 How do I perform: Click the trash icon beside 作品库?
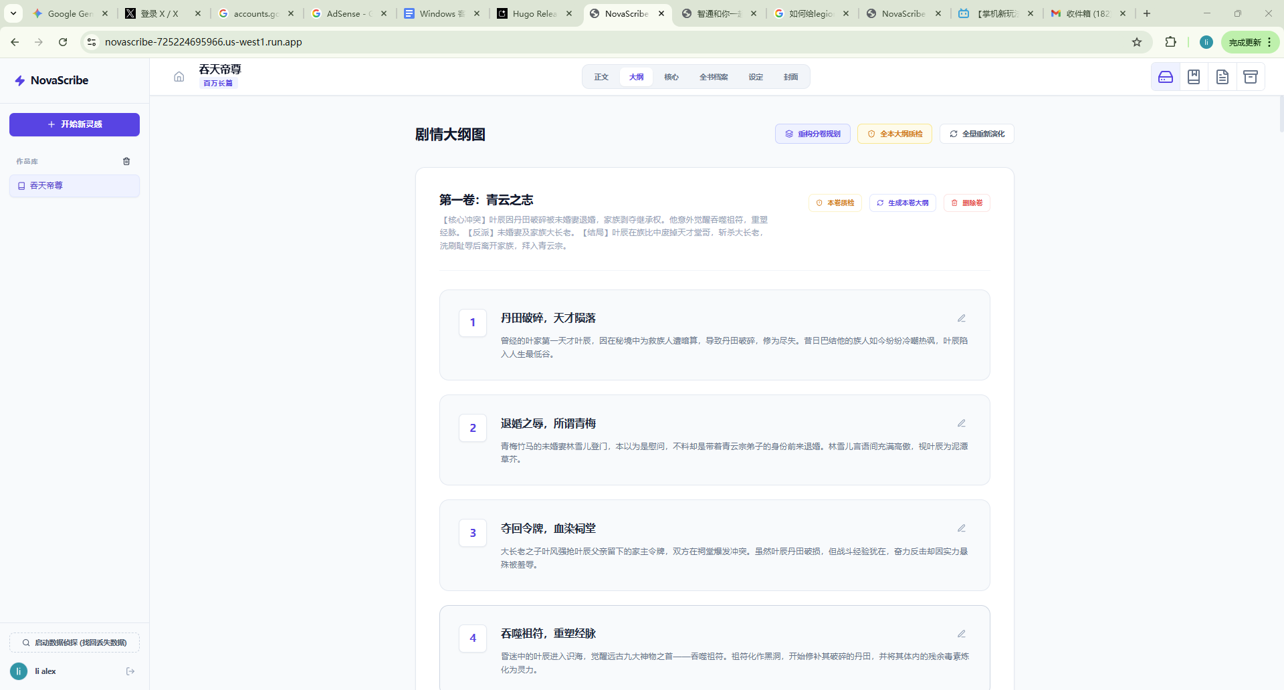126,161
